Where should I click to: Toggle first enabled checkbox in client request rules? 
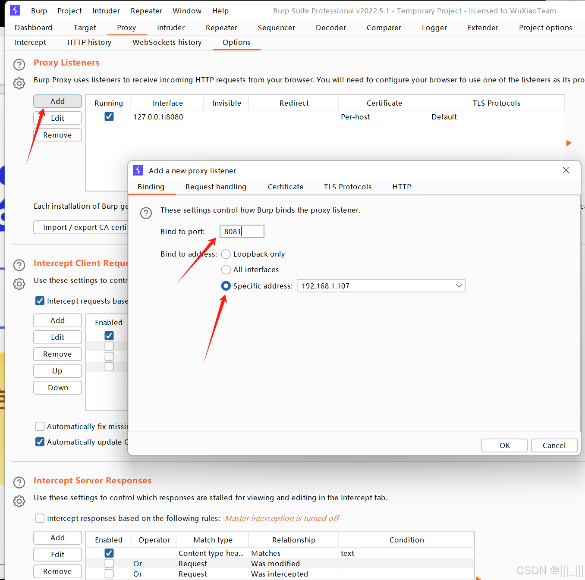tap(109, 335)
